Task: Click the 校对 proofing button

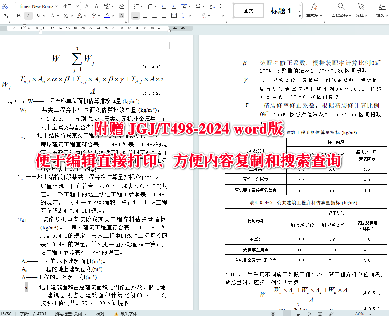Action: pos(100,313)
